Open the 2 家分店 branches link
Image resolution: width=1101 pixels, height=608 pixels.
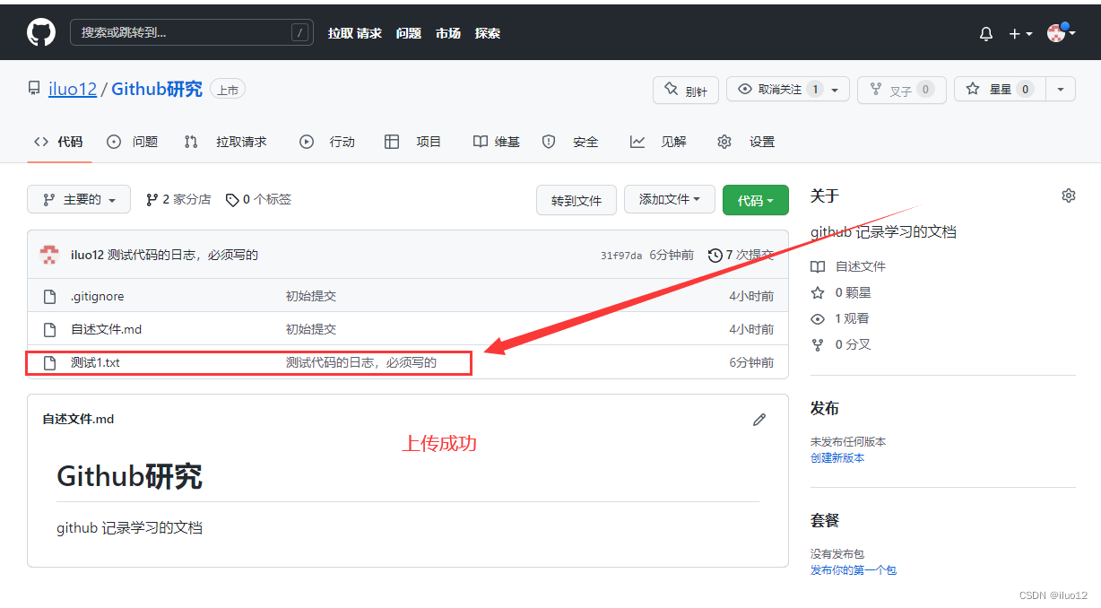click(178, 199)
